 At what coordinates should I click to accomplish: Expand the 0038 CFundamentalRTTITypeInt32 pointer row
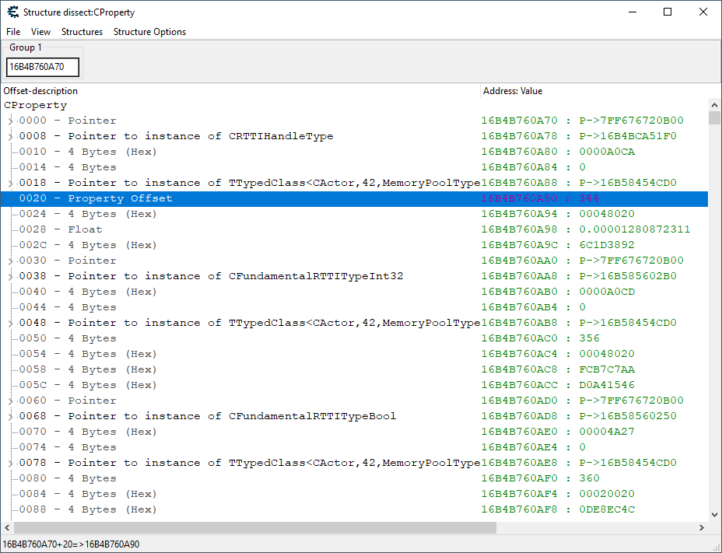10,276
